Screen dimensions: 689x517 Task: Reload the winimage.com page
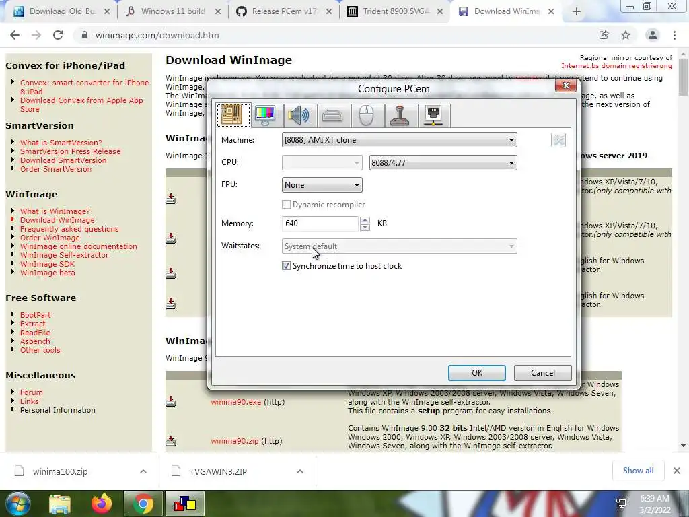[x=58, y=35]
